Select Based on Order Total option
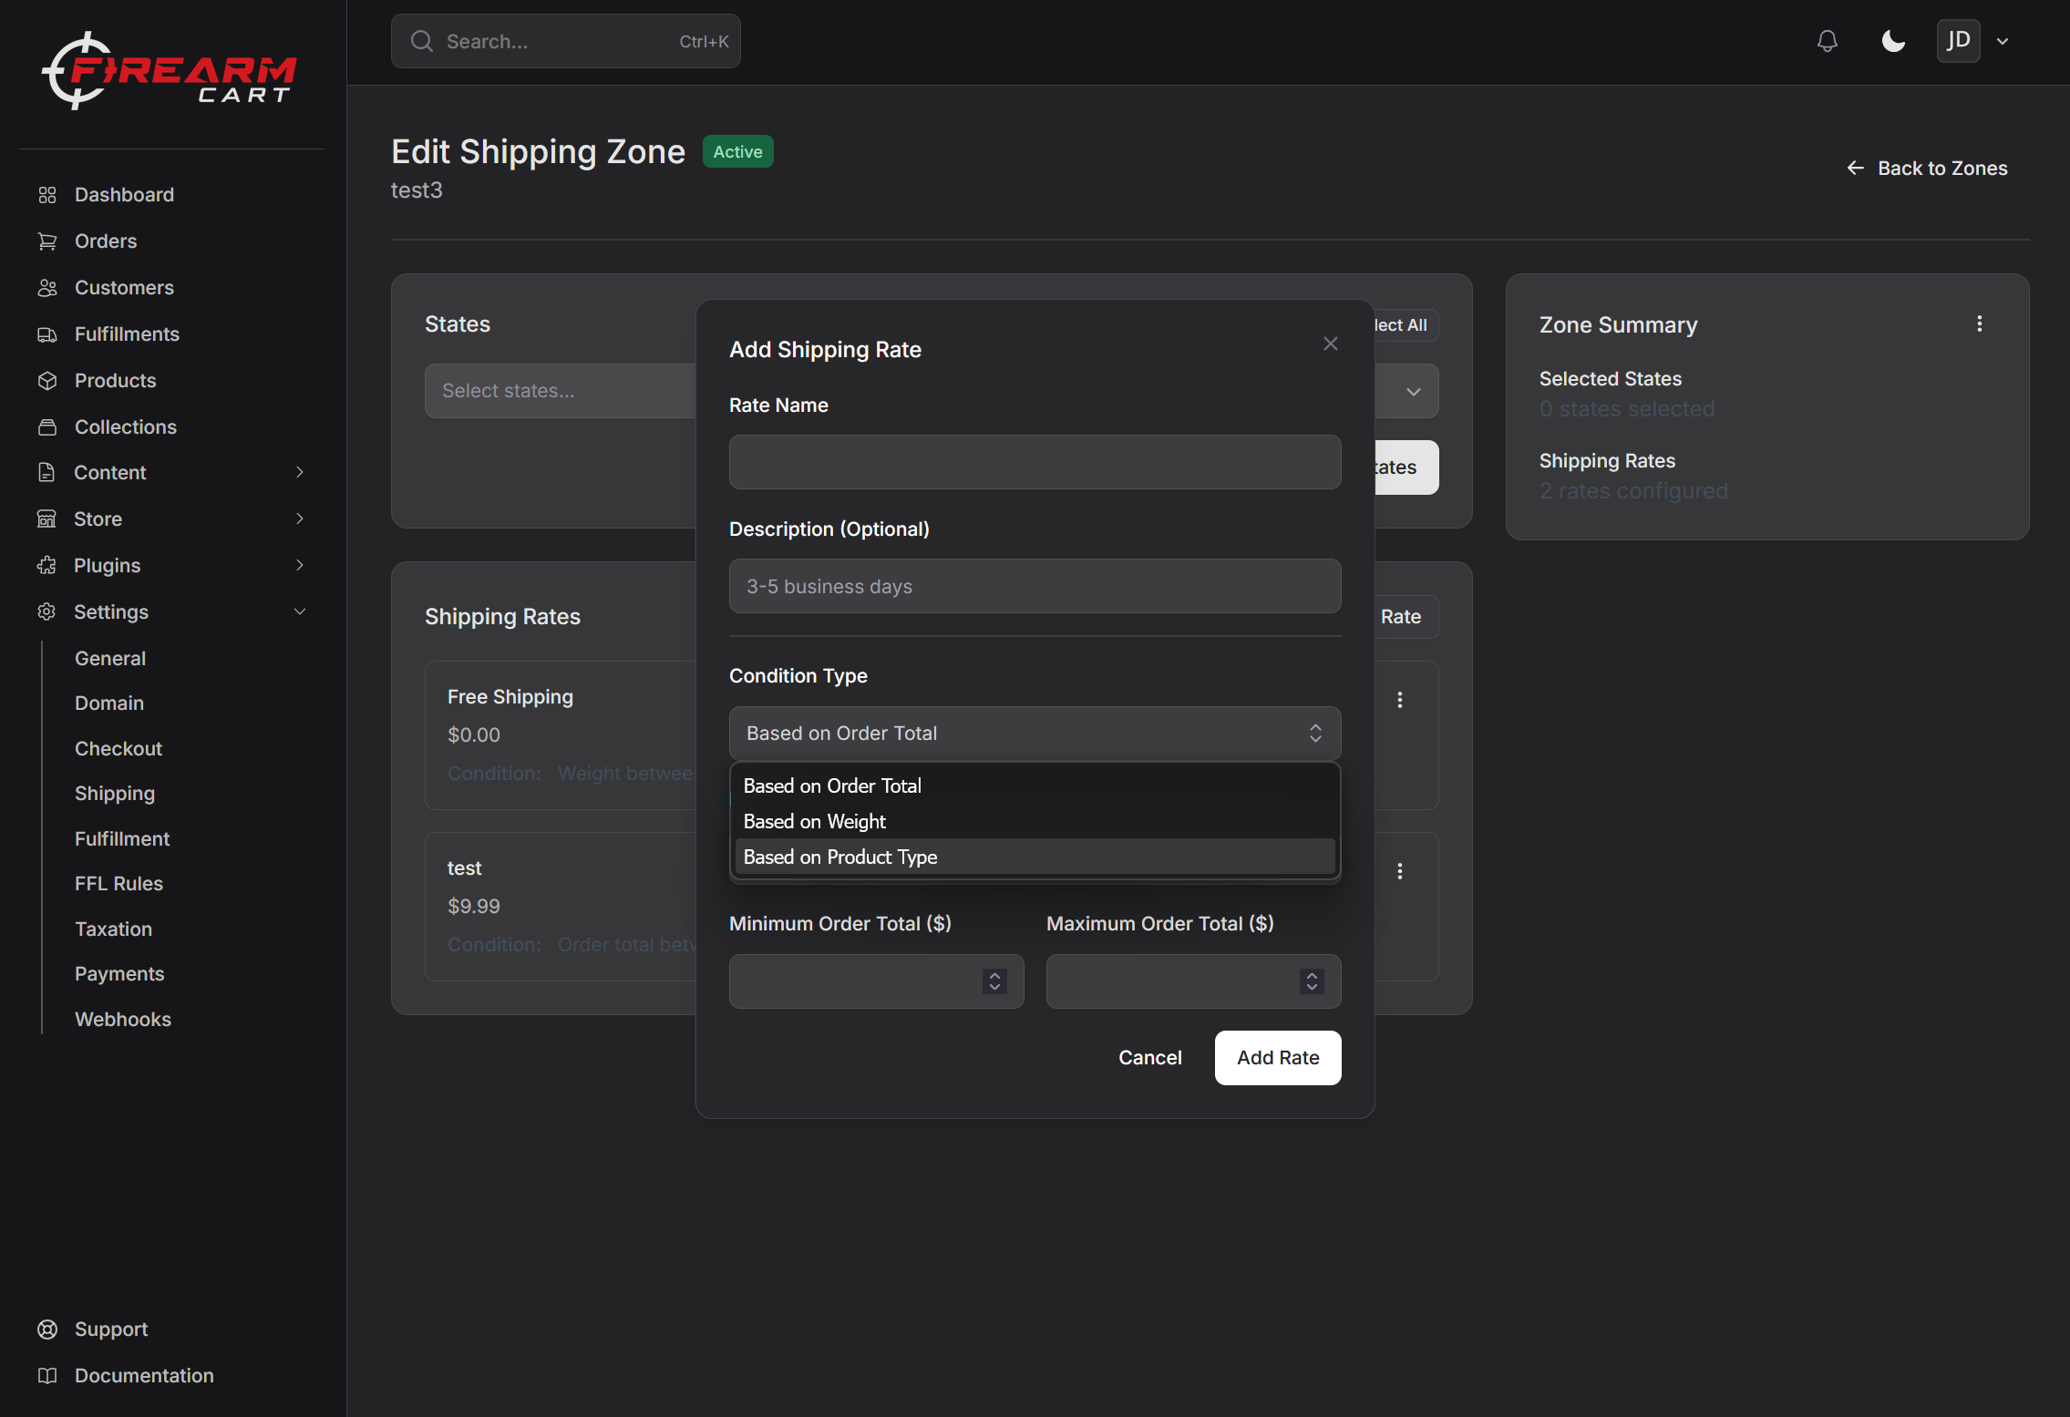The width and height of the screenshot is (2070, 1417). 1035,786
